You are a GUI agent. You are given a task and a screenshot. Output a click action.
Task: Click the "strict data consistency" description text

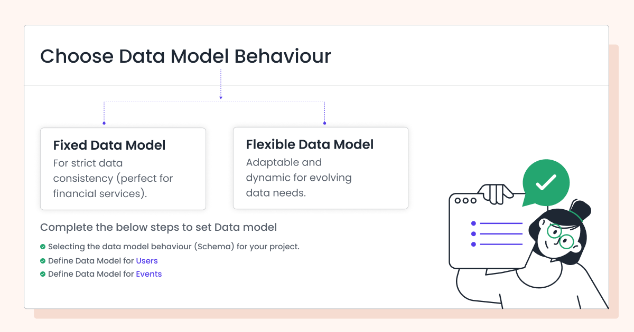pyautogui.click(x=113, y=178)
